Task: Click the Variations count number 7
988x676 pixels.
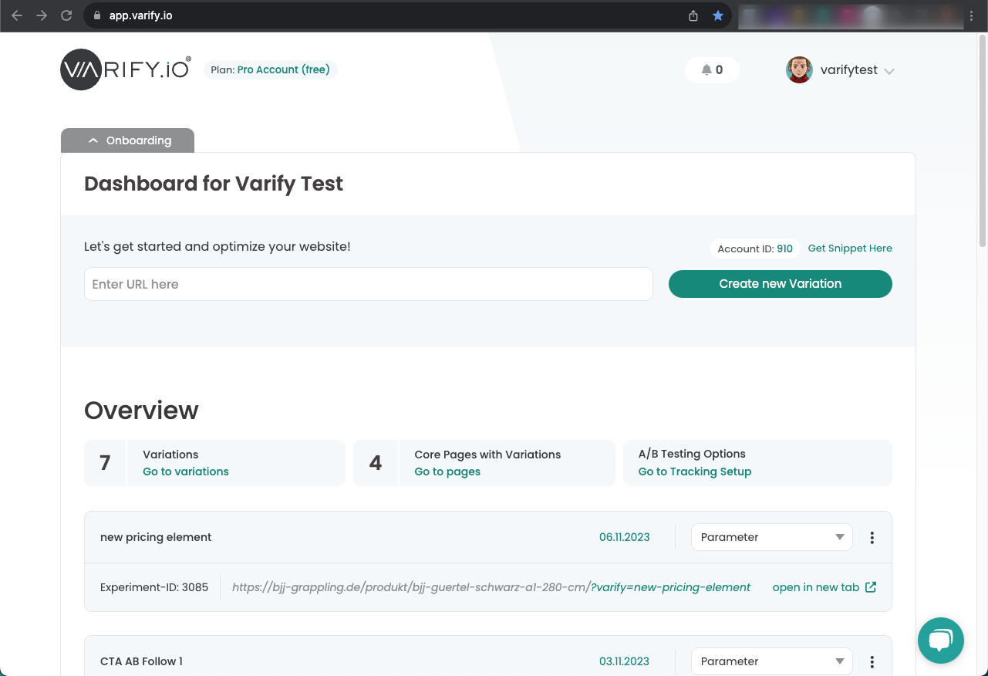Action: 105,463
